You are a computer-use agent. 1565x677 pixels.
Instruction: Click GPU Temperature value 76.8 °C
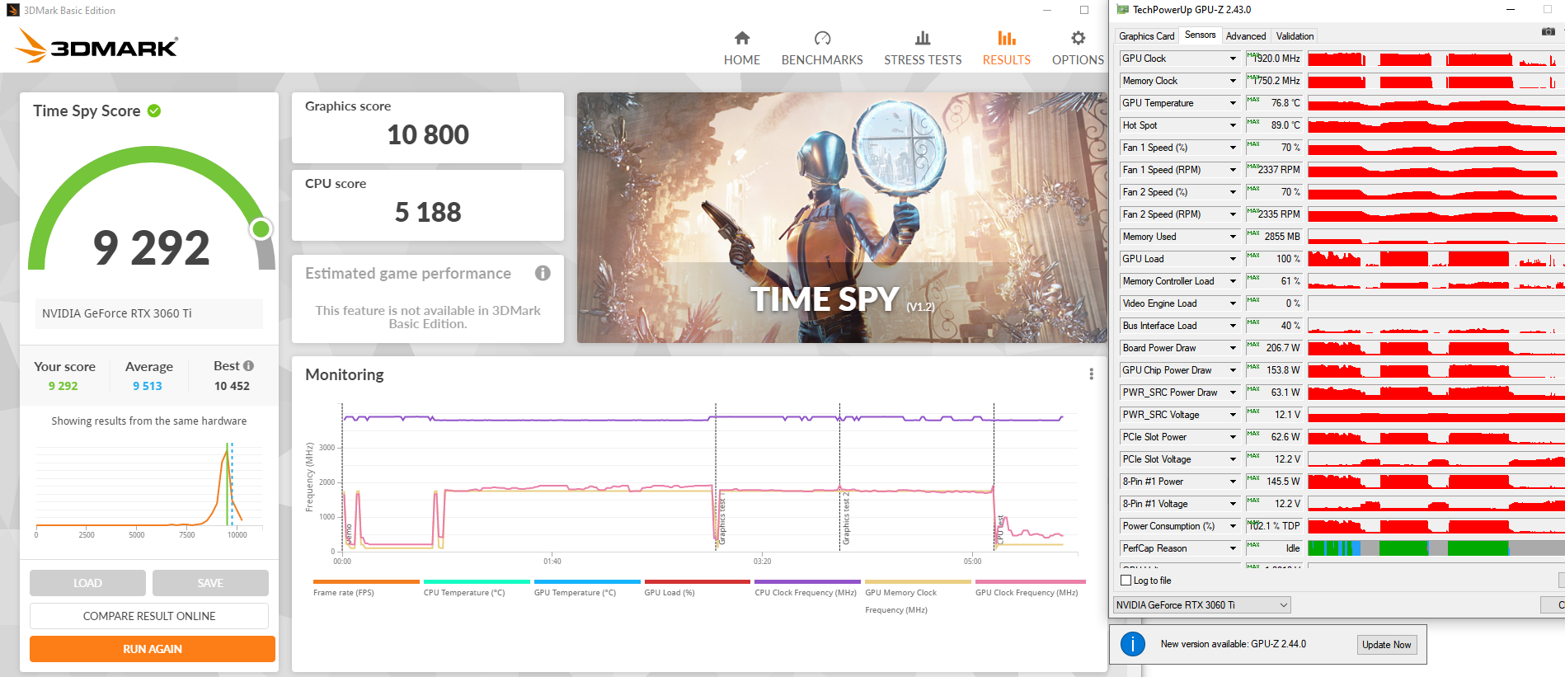[x=1285, y=103]
